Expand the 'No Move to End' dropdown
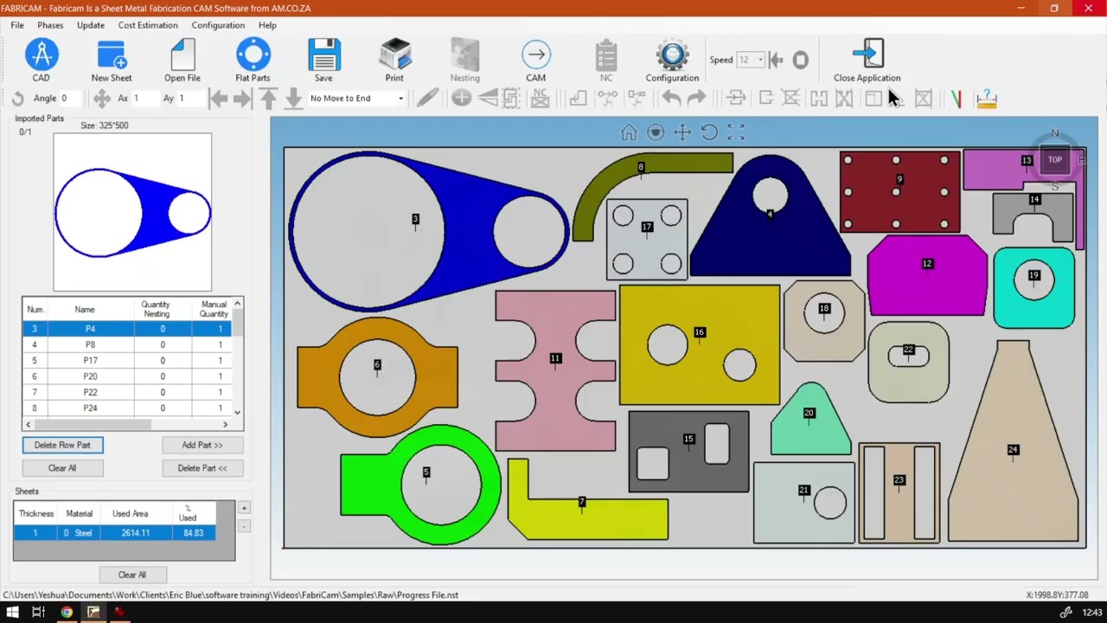This screenshot has width=1107, height=623. coord(400,99)
